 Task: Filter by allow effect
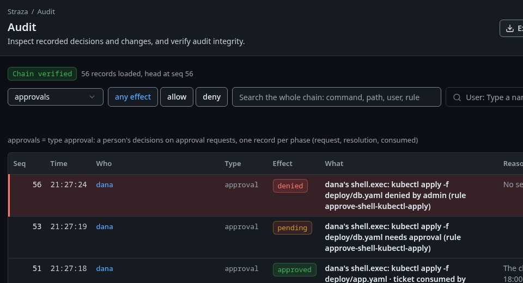[x=177, y=97]
